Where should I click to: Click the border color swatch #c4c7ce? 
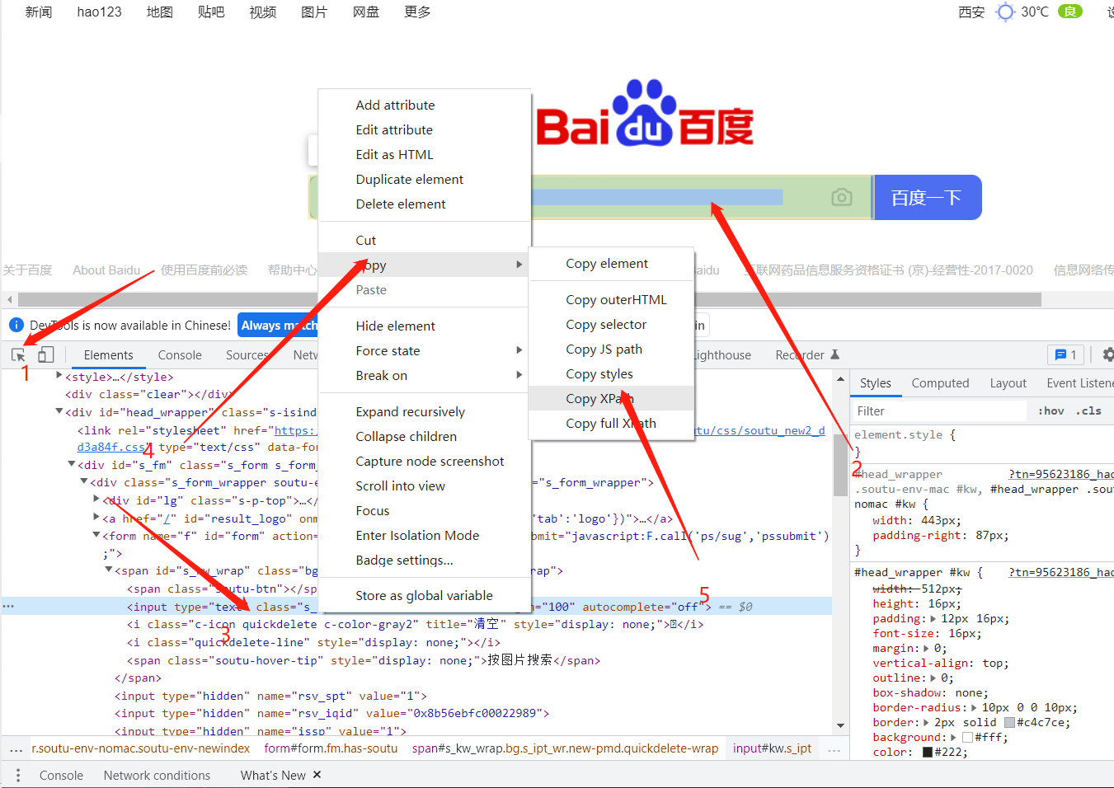(1009, 723)
